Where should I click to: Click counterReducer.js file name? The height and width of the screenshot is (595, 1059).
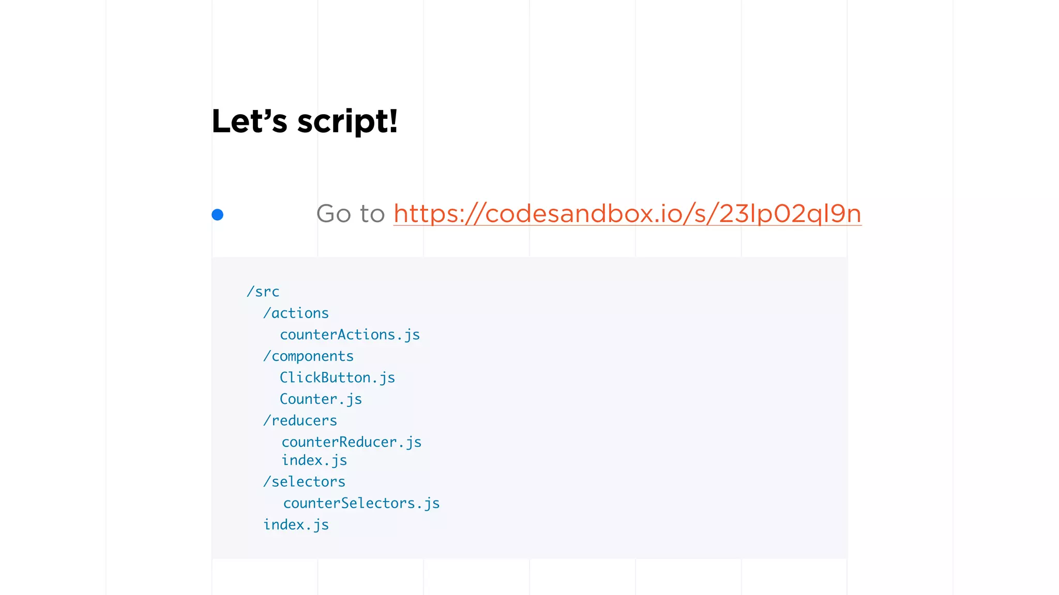352,443
